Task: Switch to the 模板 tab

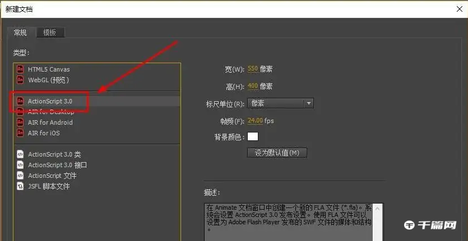Action: coord(50,32)
